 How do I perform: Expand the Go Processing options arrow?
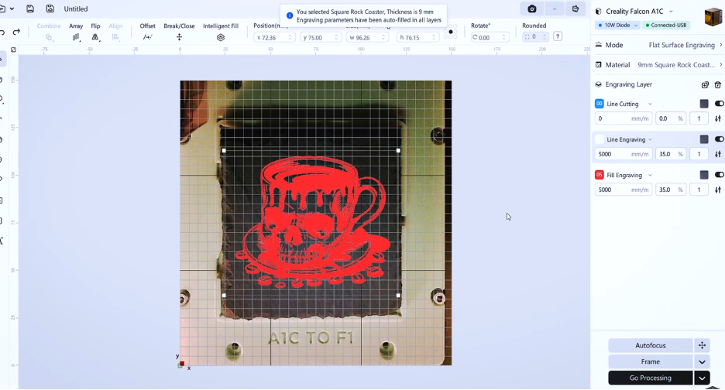coord(702,378)
